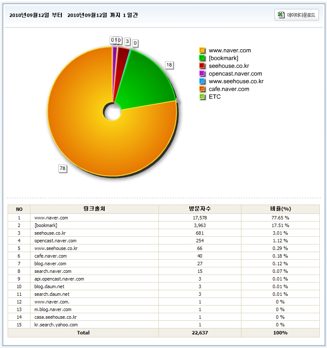The width and height of the screenshot is (327, 348).
Task: Click the 링크출처 column header
Action: click(95, 209)
